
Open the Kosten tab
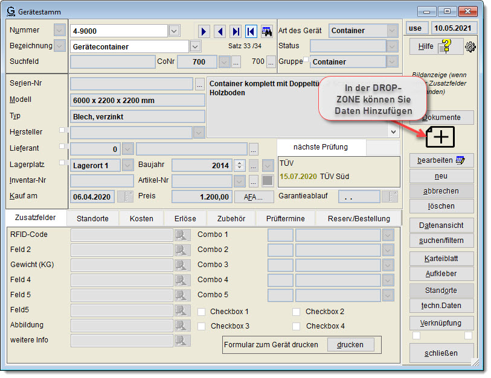(x=141, y=218)
